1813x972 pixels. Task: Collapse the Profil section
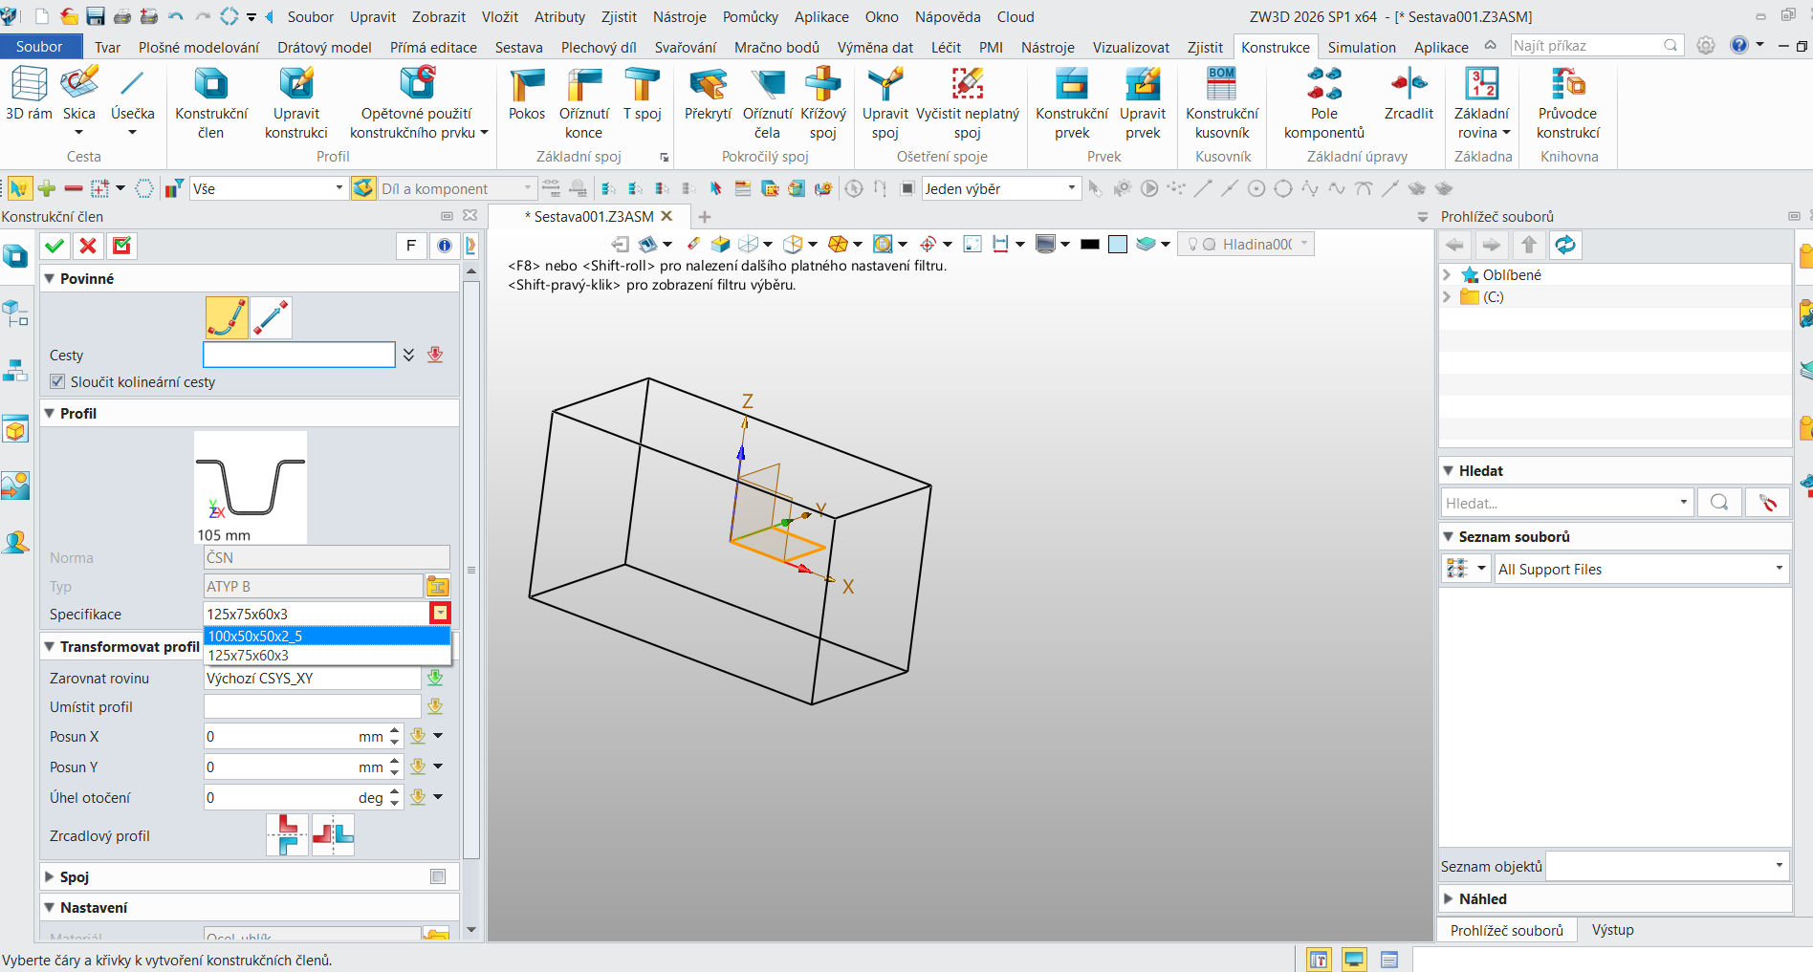point(50,413)
